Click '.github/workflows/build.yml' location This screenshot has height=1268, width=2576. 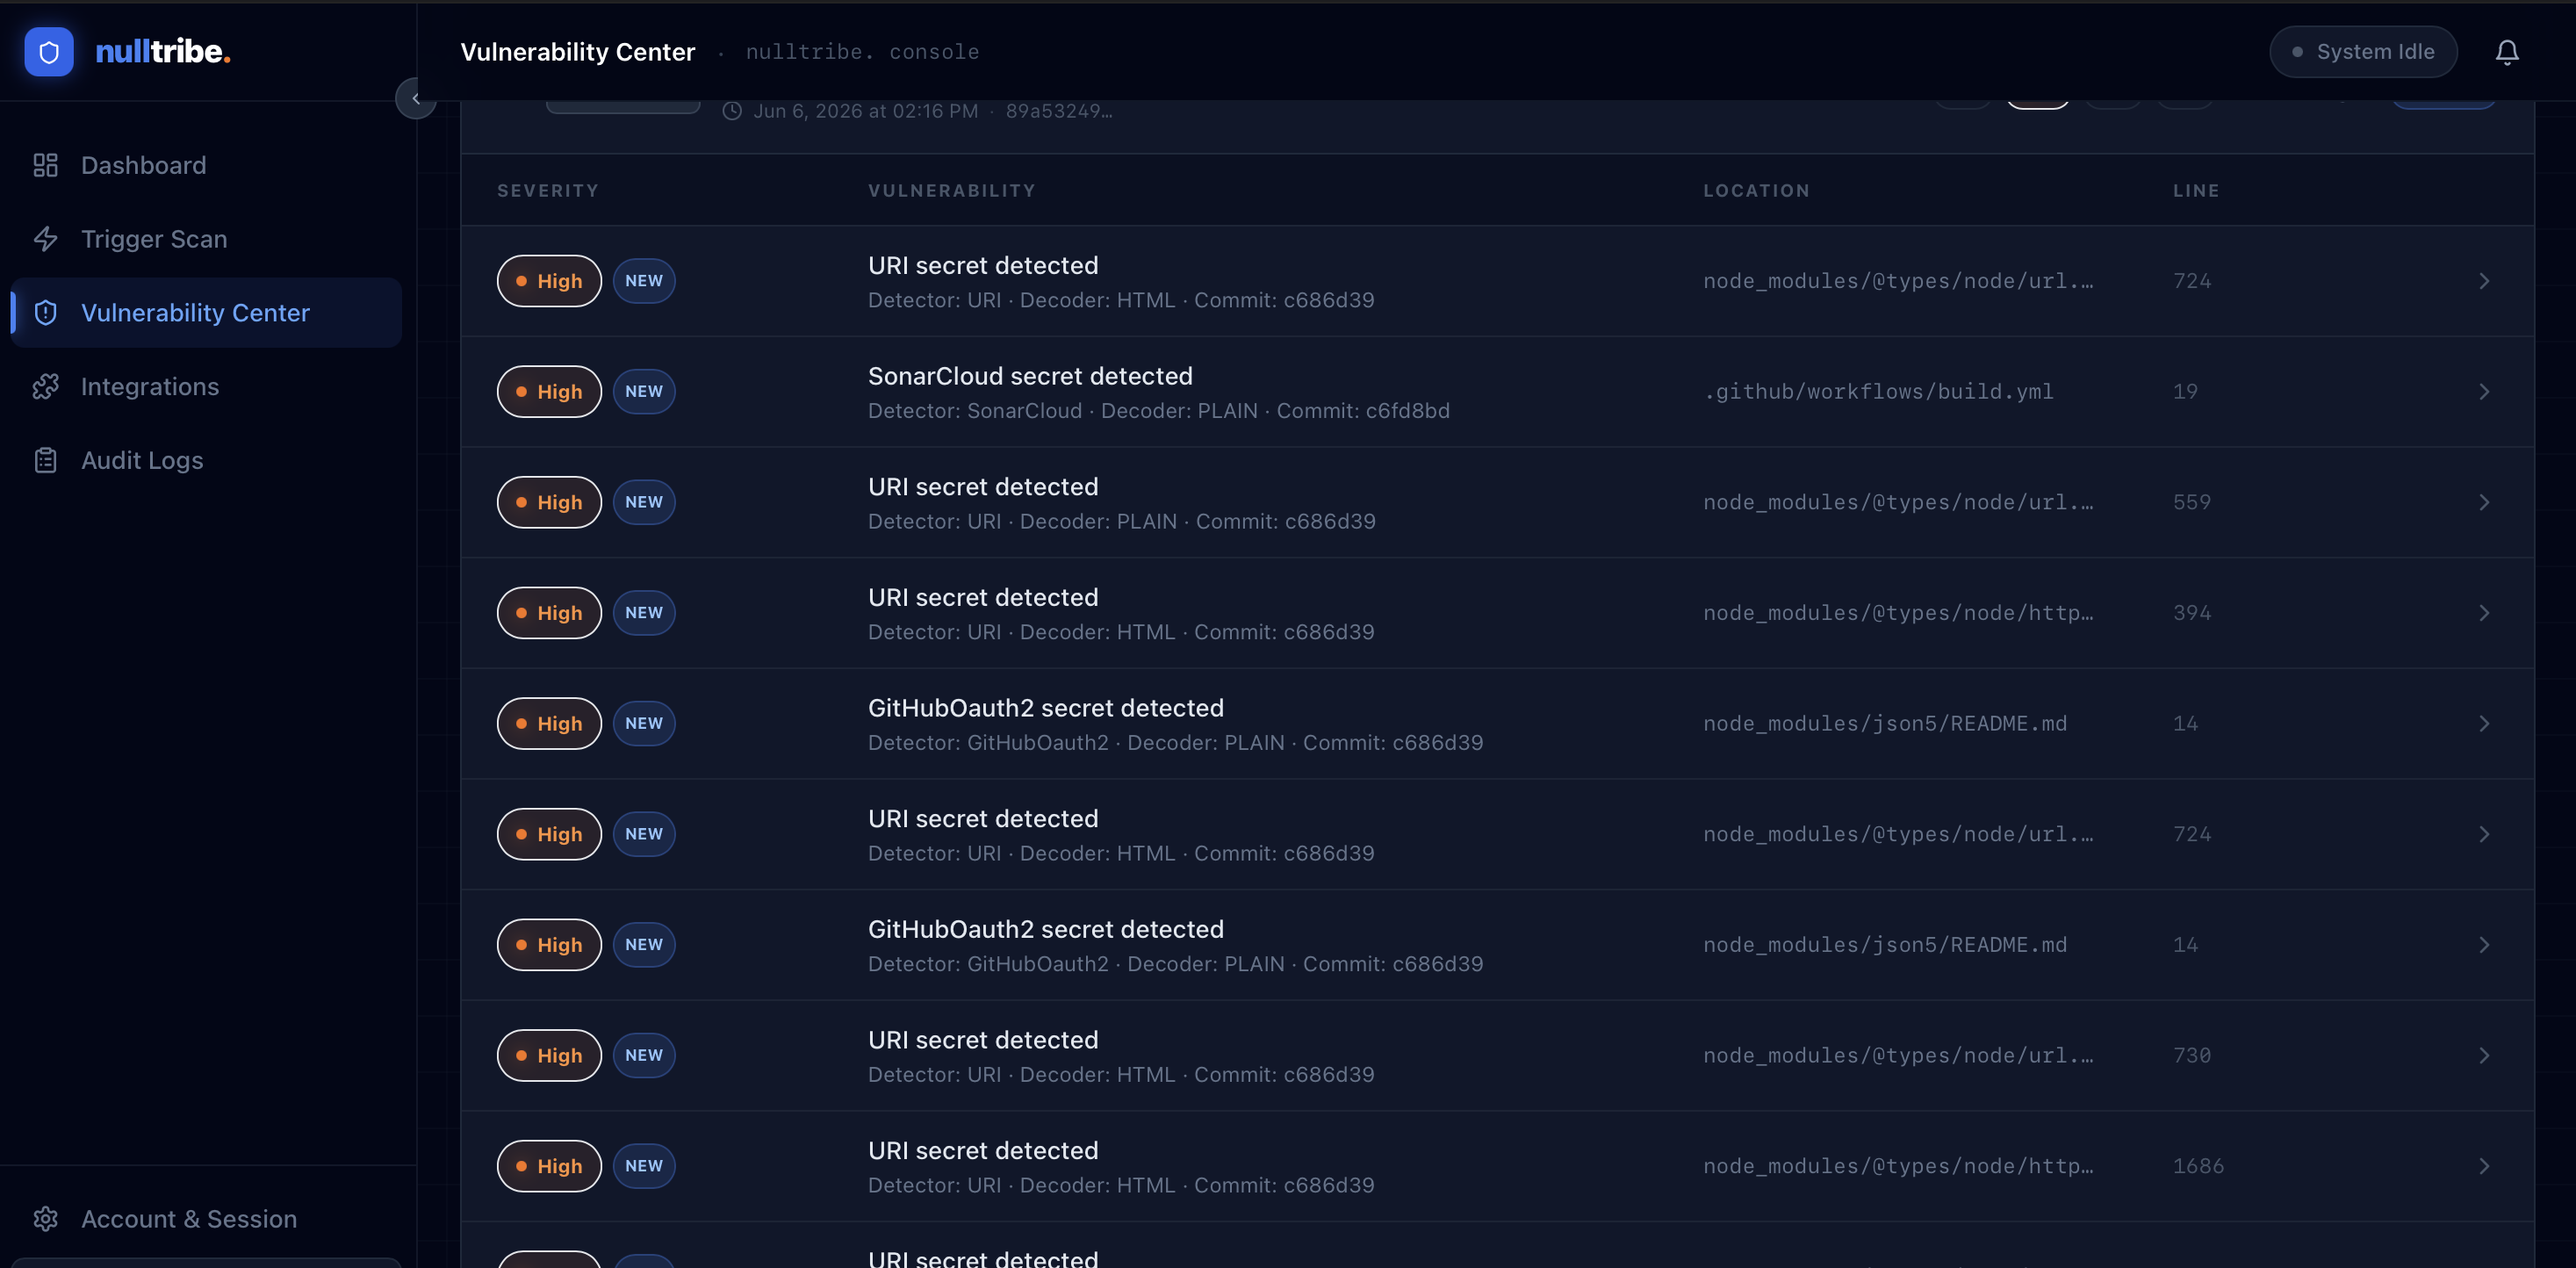tap(1878, 392)
